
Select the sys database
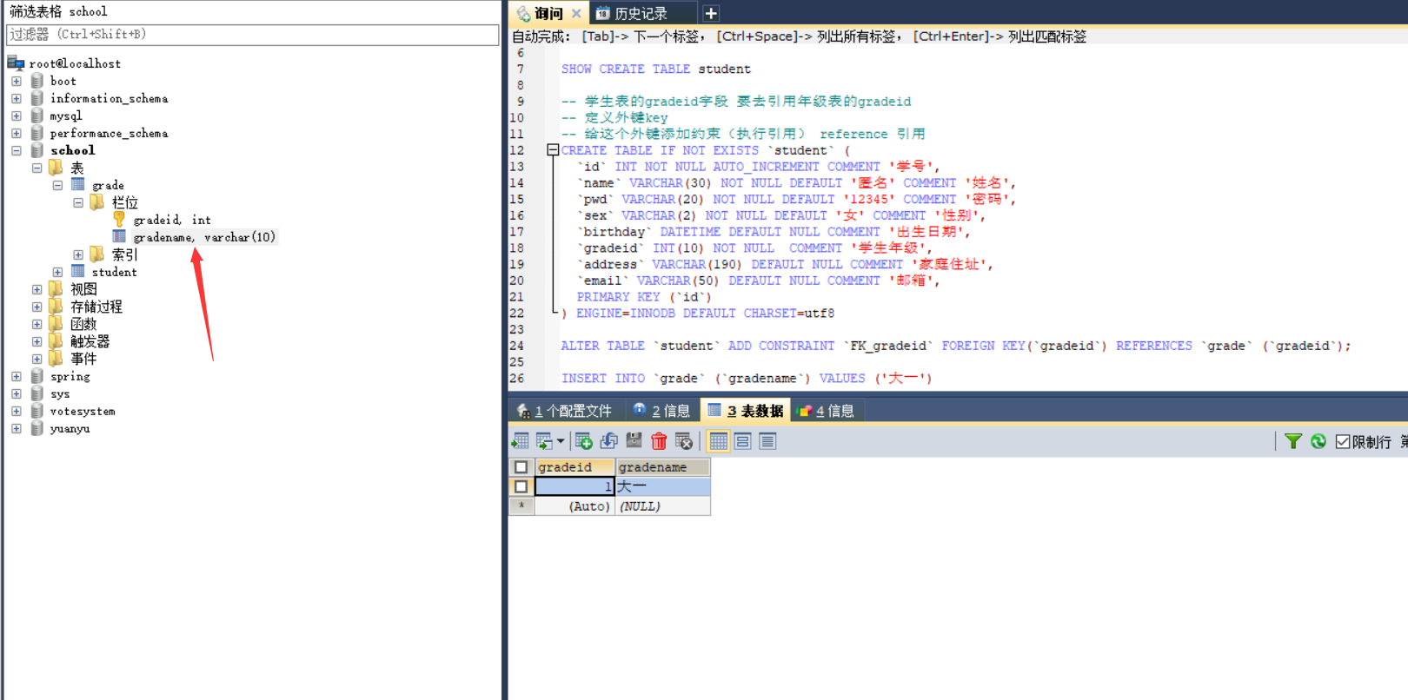60,393
